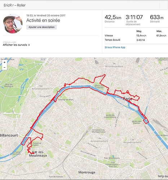The image size is (168, 180).
Task: Click the N13 road badge on map
Action: pos(43,59)
